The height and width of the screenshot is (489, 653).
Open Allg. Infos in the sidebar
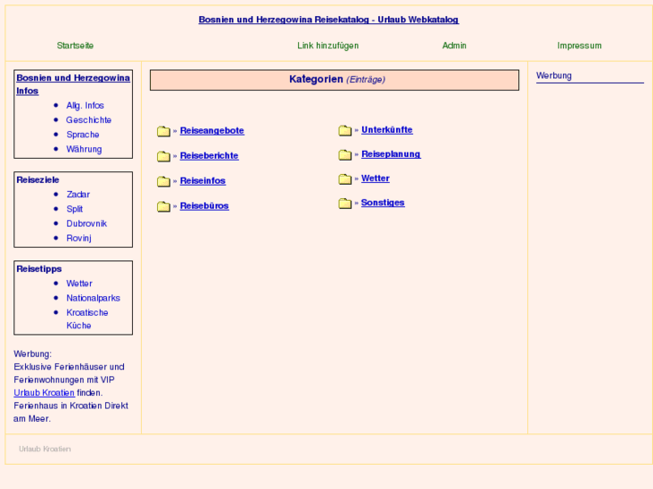coord(85,105)
